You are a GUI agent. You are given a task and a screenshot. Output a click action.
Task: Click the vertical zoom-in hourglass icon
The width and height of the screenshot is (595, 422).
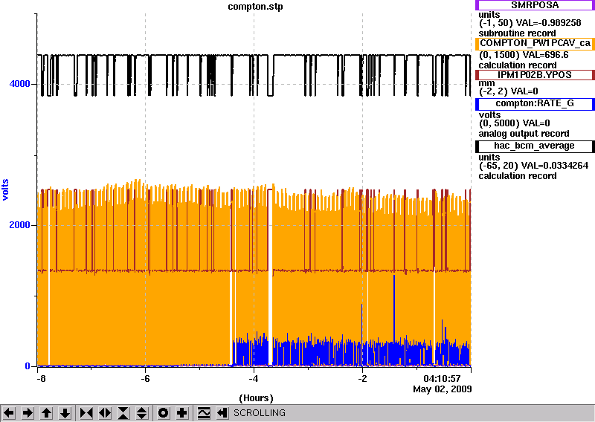(x=123, y=412)
